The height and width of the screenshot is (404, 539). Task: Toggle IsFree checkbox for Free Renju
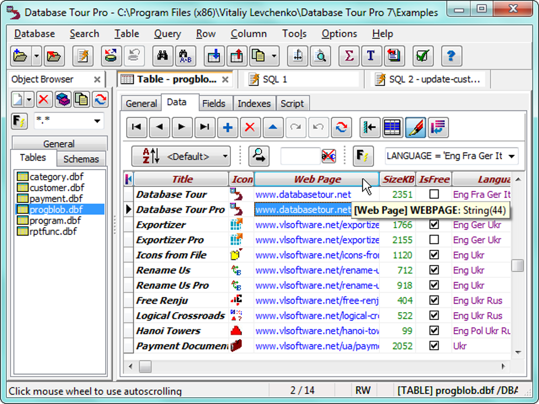coord(434,300)
